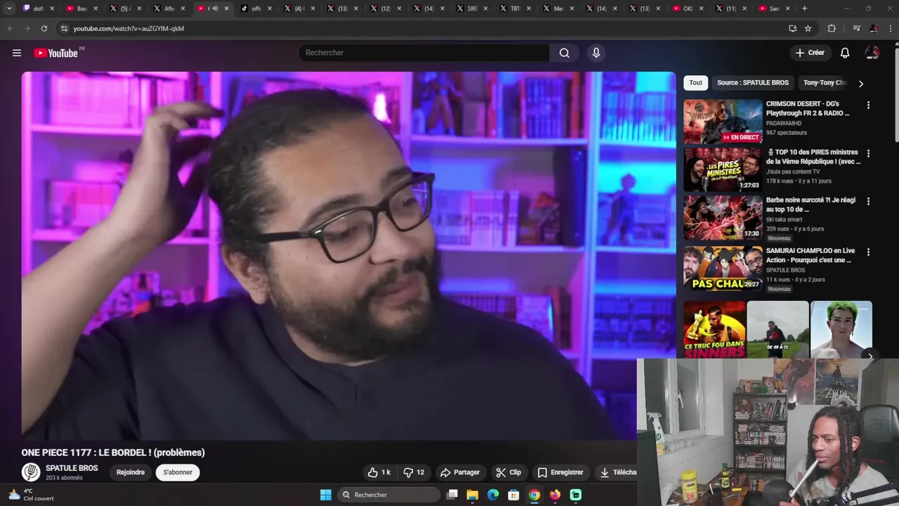Click the Télécharger download button
The image size is (899, 506).
616,472
